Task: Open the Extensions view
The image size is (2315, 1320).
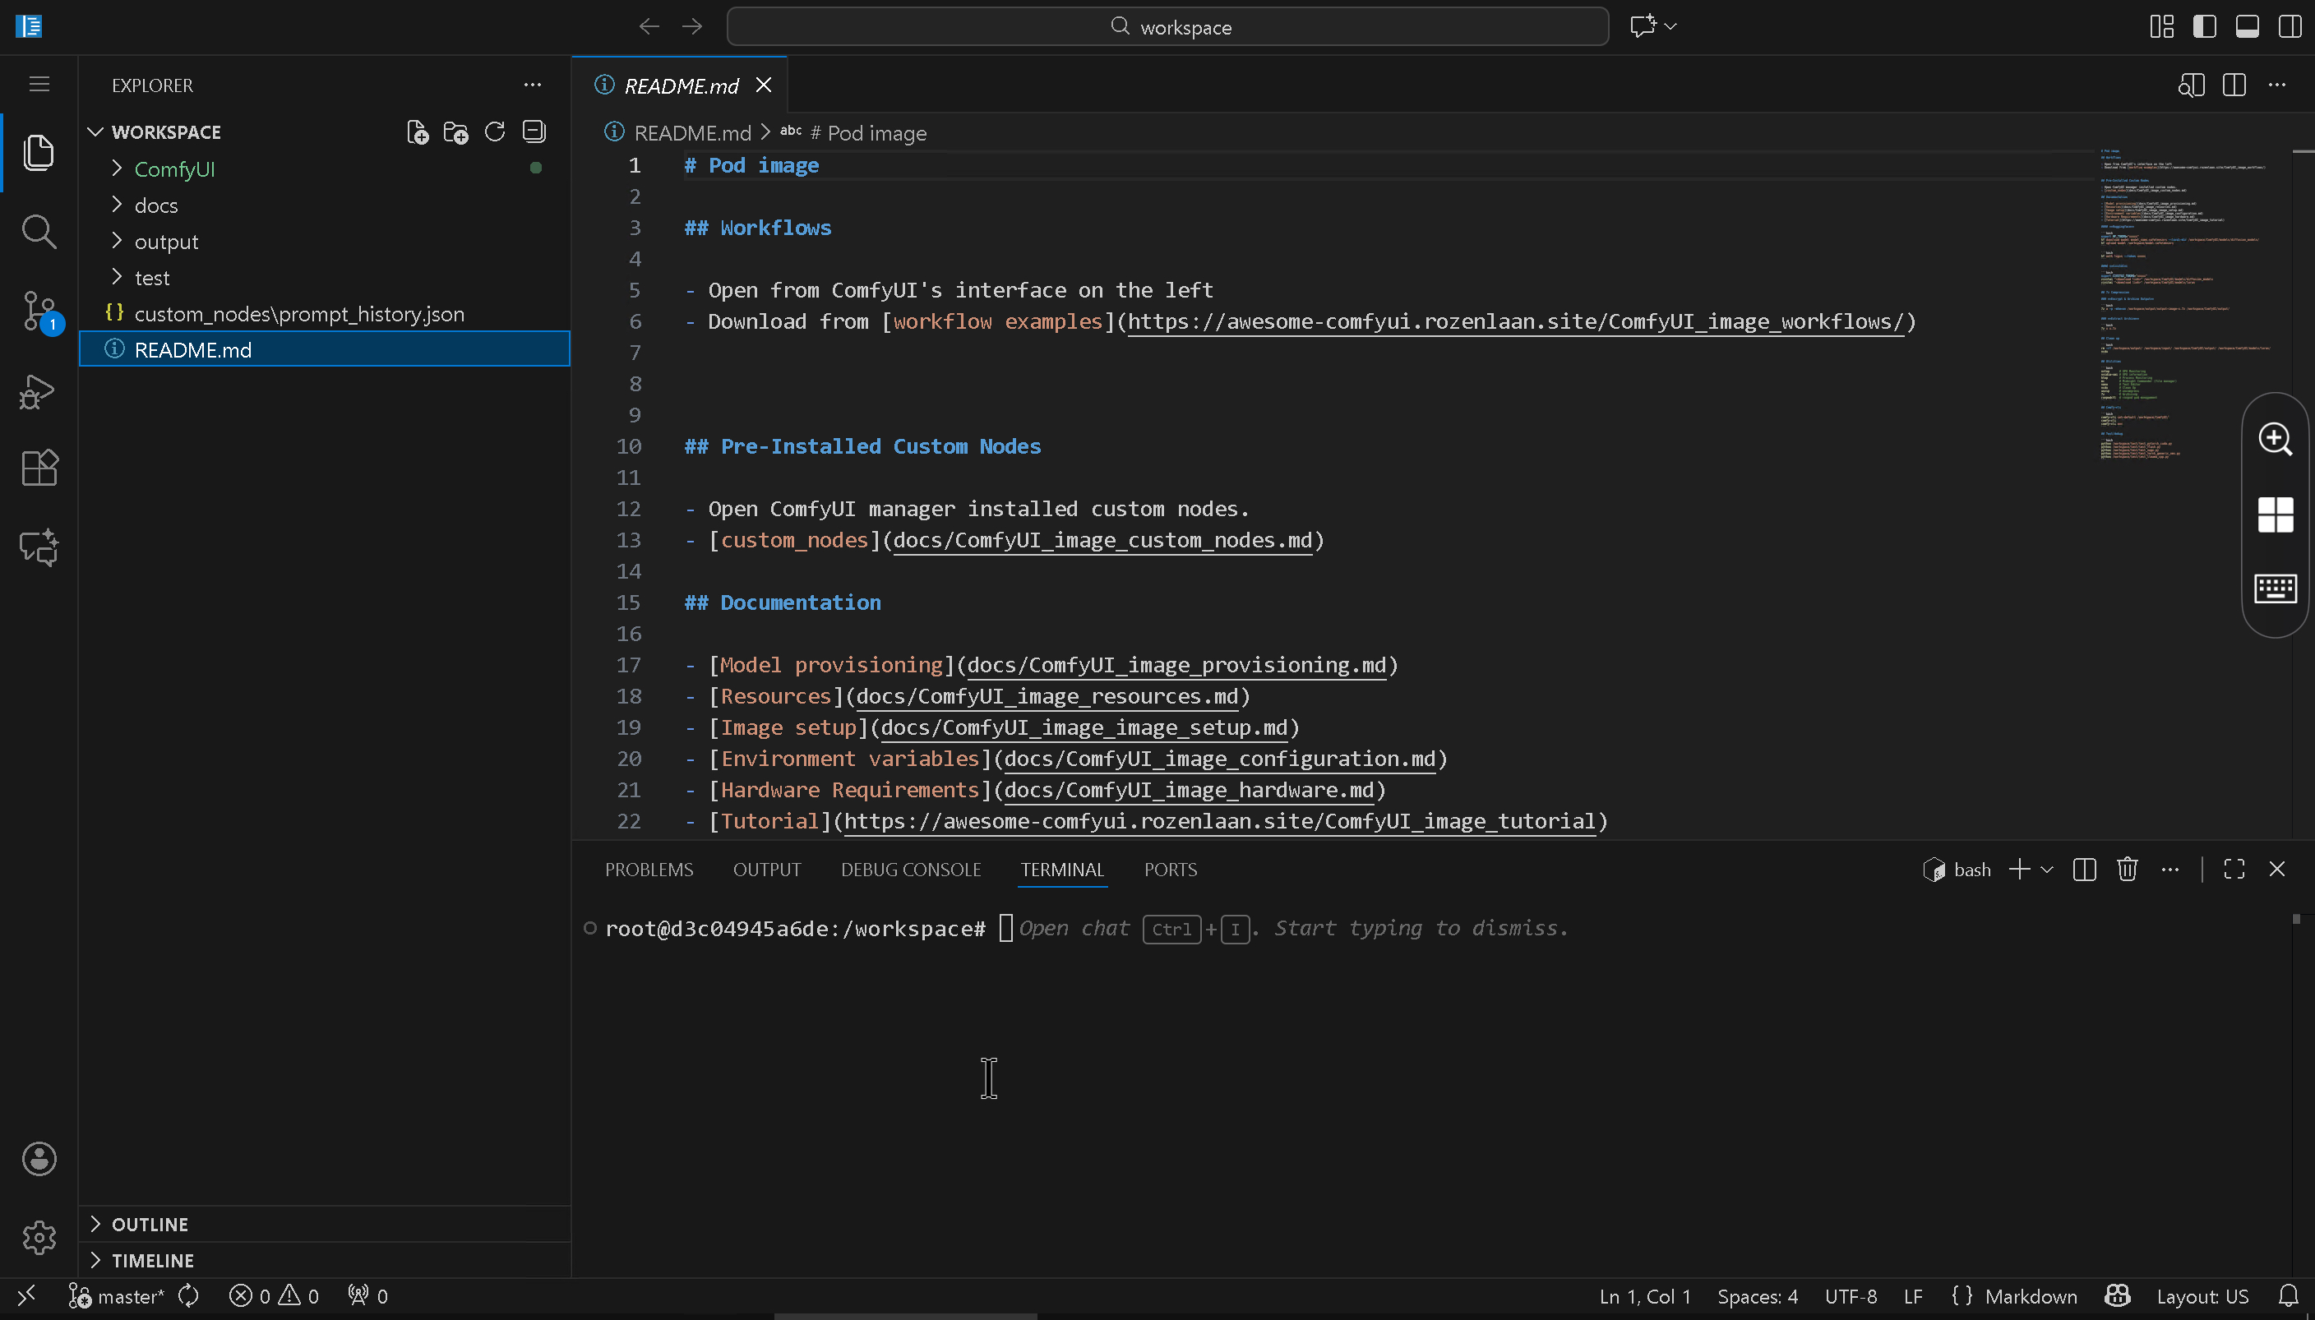Action: coord(39,468)
